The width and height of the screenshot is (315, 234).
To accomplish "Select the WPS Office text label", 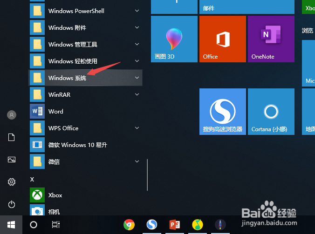I will (63, 128).
